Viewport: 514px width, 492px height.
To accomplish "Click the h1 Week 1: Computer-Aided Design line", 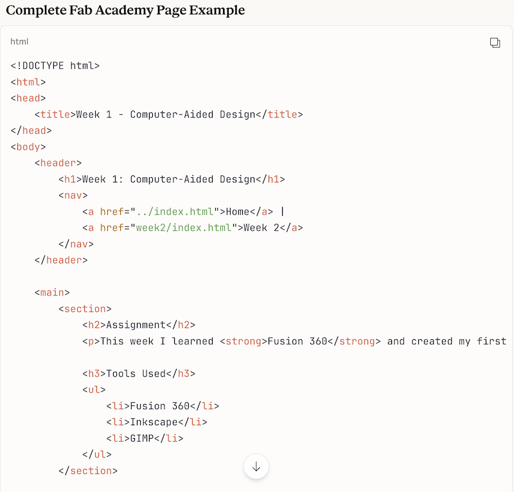I will [x=171, y=179].
